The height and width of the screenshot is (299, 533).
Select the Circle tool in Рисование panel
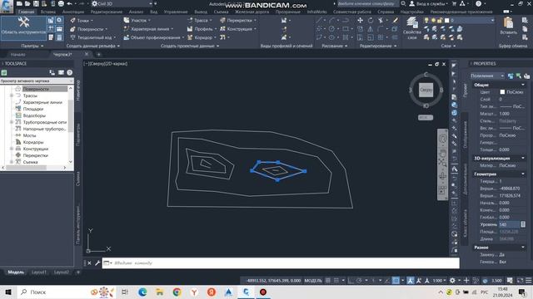pos(331,29)
